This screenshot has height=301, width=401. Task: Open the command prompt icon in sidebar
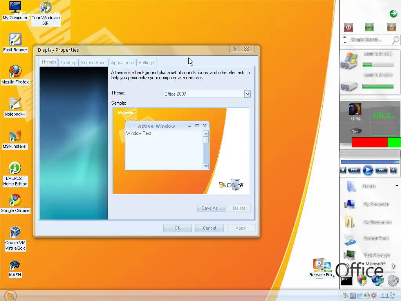[347, 280]
